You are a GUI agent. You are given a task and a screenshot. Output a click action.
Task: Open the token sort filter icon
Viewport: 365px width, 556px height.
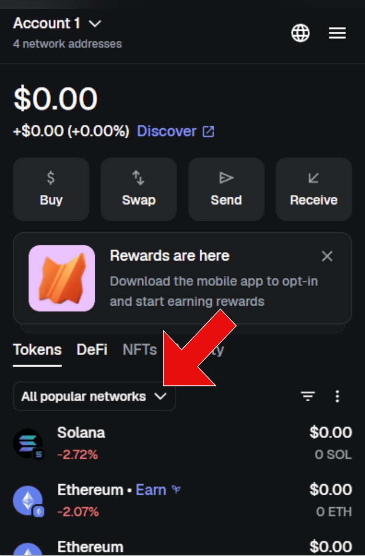click(308, 396)
